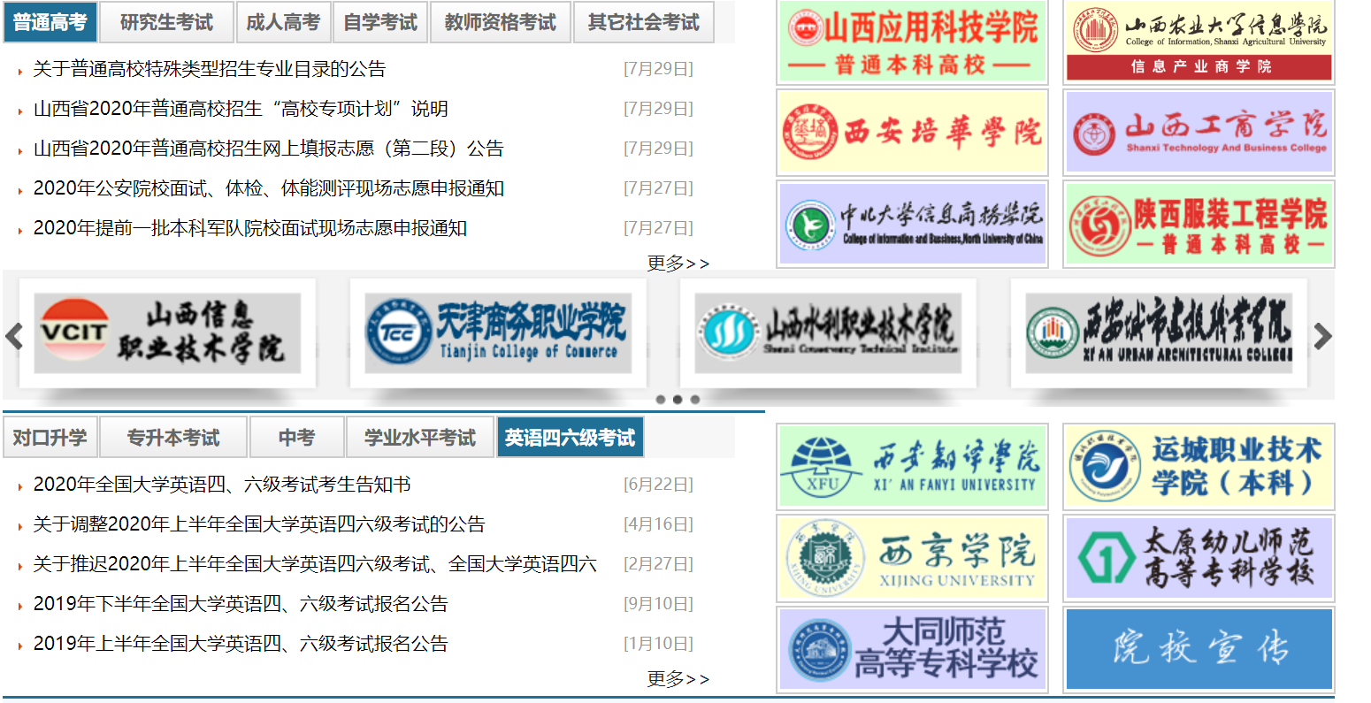Select the 成人高考 tab
This screenshot has width=1371, height=703.
[x=283, y=22]
